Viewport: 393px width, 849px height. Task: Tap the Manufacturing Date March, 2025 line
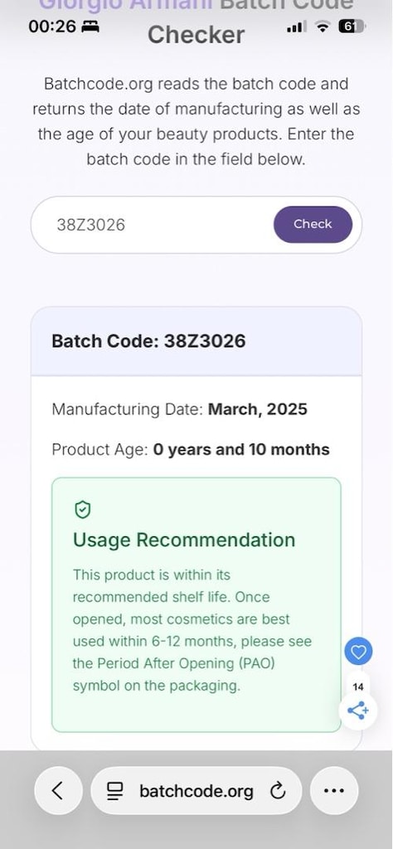(x=179, y=409)
